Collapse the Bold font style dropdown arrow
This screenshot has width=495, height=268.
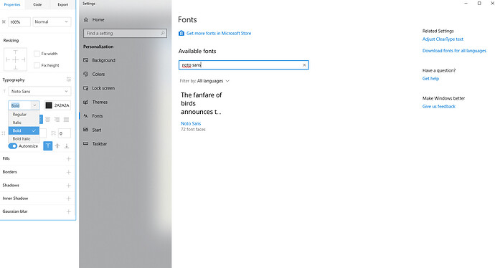[34, 105]
